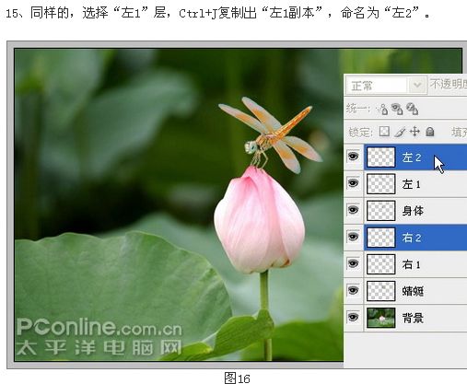Click the 右2 layer thumbnail

point(380,238)
